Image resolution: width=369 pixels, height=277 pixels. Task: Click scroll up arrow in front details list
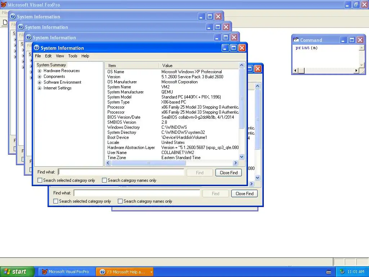[241, 65]
